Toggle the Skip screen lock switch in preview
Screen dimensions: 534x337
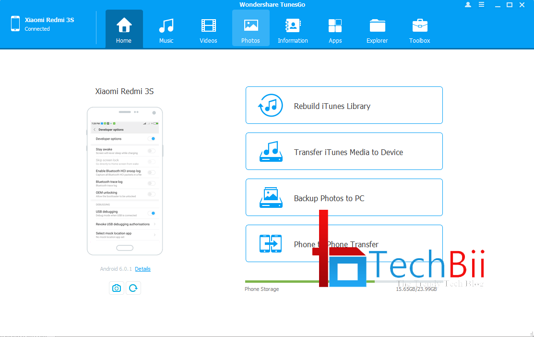(x=152, y=161)
